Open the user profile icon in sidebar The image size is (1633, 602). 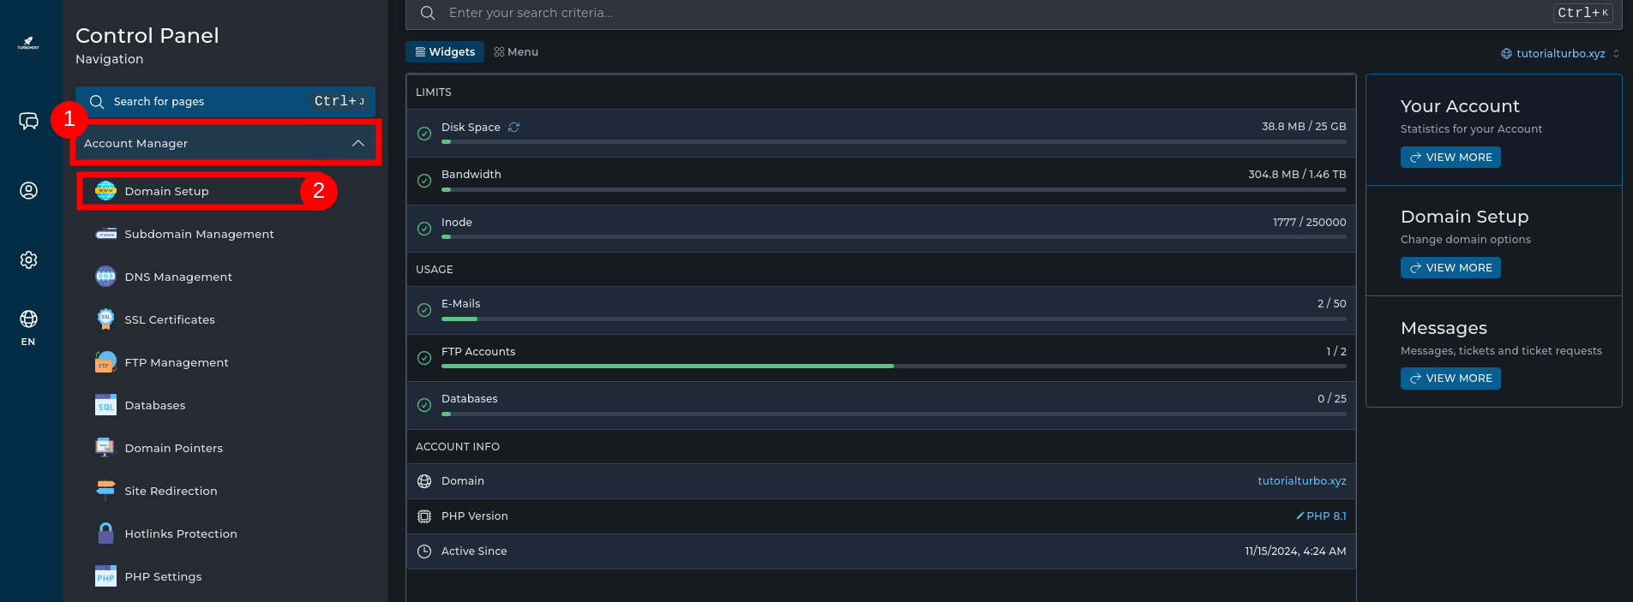[x=28, y=190]
